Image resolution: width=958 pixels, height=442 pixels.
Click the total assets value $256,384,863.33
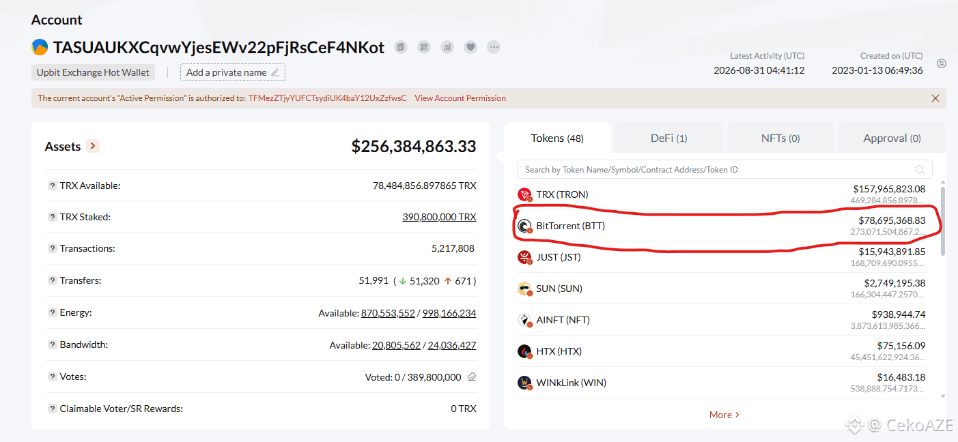pos(414,146)
